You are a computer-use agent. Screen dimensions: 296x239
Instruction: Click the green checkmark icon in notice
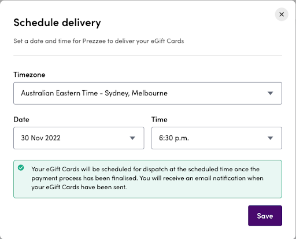21,168
